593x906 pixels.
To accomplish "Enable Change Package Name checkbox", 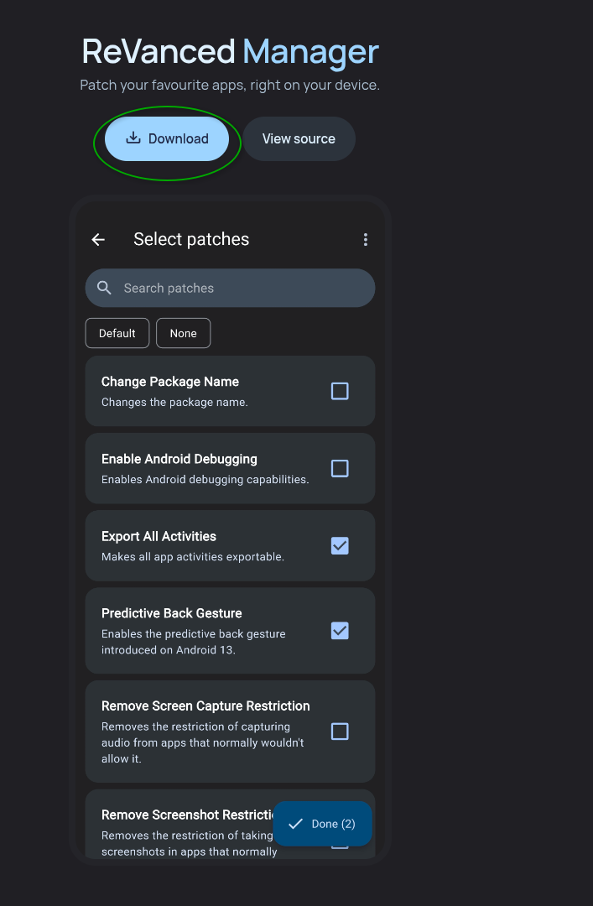I will [x=340, y=391].
